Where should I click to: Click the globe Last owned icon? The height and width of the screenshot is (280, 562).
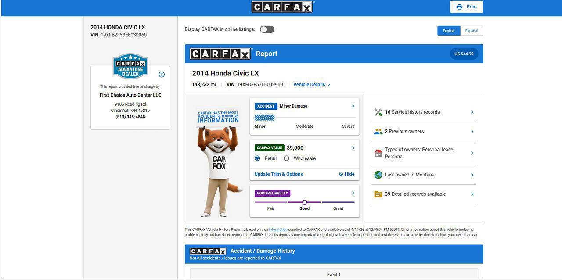378,175
